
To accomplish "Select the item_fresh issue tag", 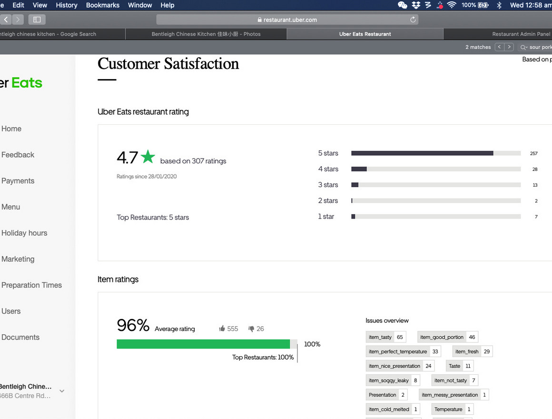I will (473, 351).
